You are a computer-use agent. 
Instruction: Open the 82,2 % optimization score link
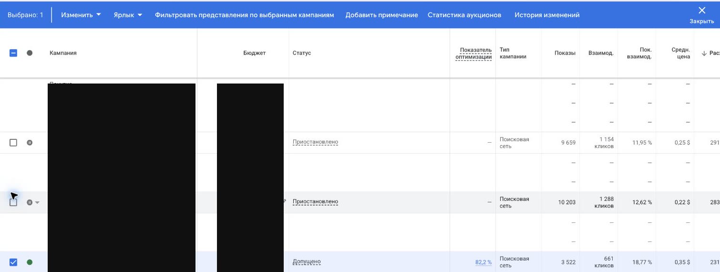pyautogui.click(x=483, y=262)
